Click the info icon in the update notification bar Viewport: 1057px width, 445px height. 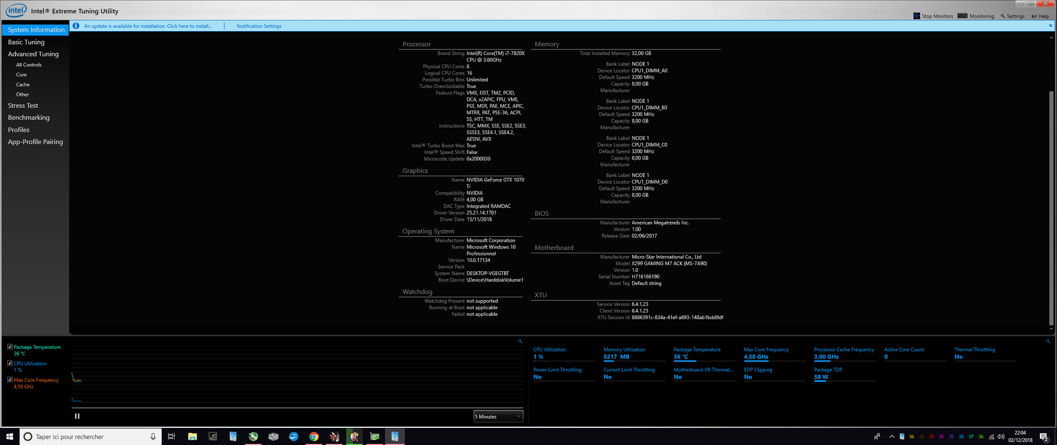tap(76, 26)
